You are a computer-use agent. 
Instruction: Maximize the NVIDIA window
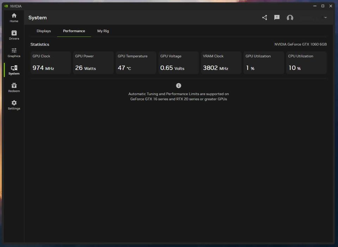pyautogui.click(x=323, y=6)
